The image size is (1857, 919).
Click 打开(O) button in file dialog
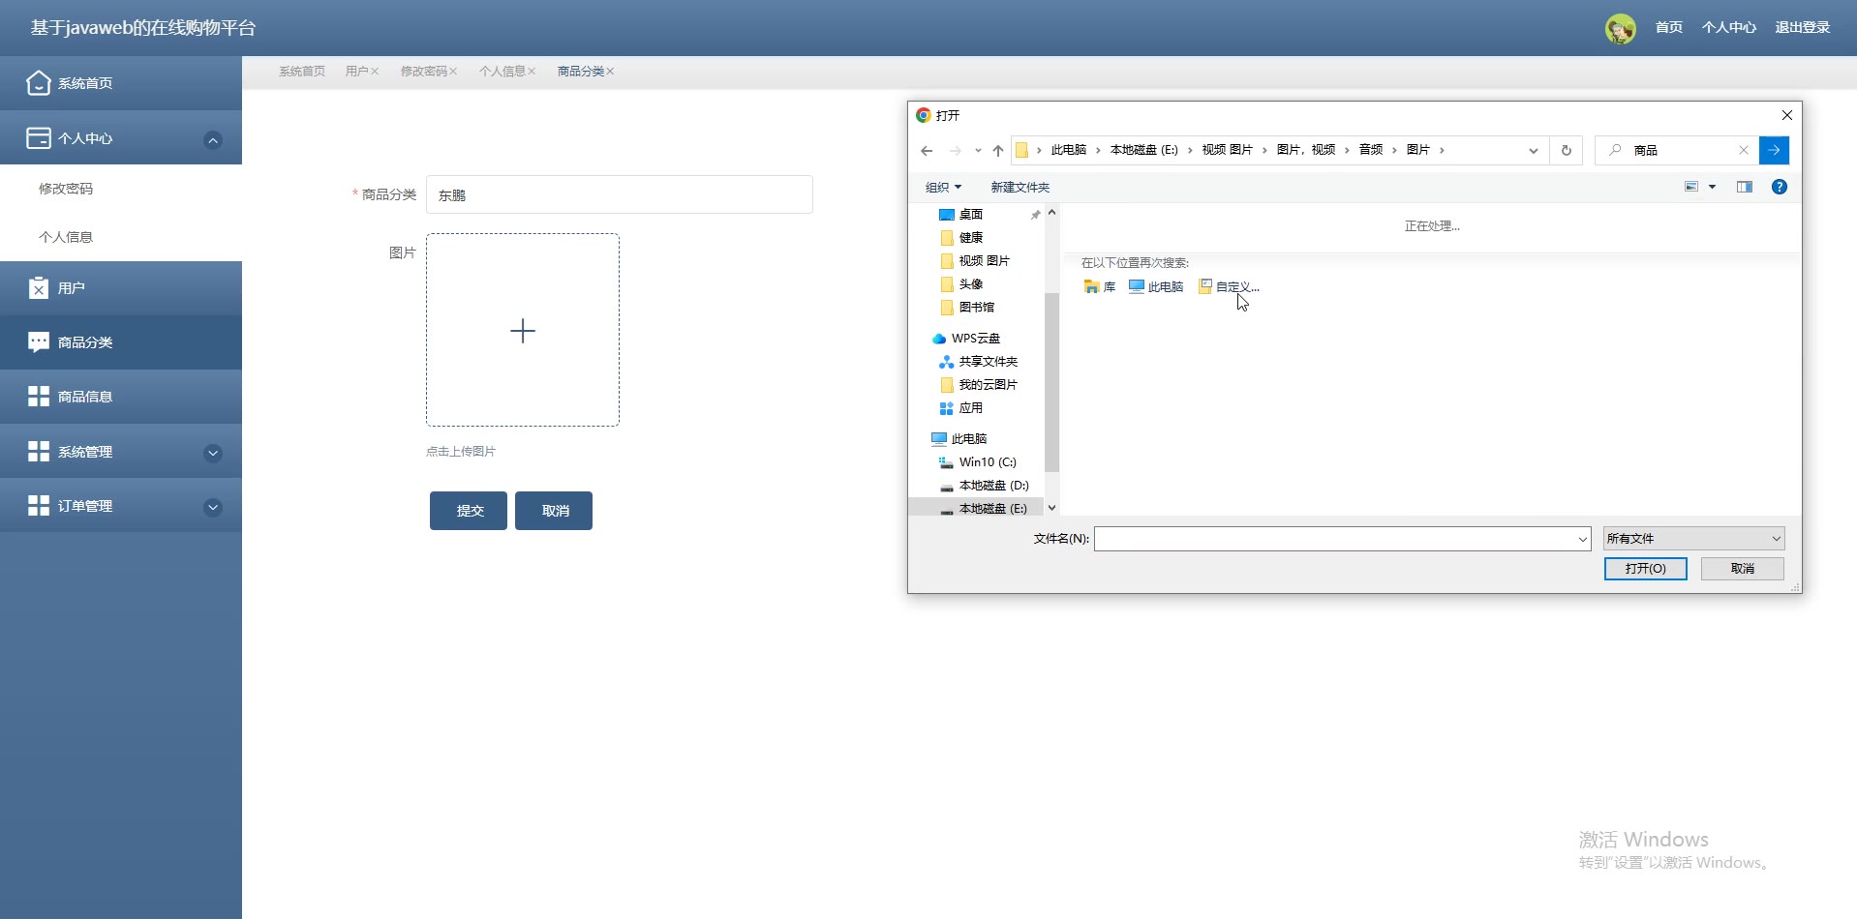click(x=1645, y=569)
